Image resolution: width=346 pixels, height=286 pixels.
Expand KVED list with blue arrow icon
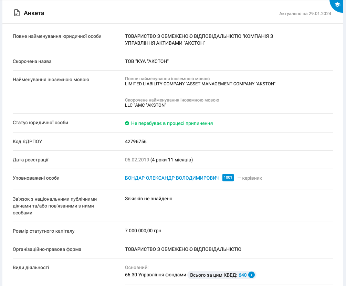[252, 275]
